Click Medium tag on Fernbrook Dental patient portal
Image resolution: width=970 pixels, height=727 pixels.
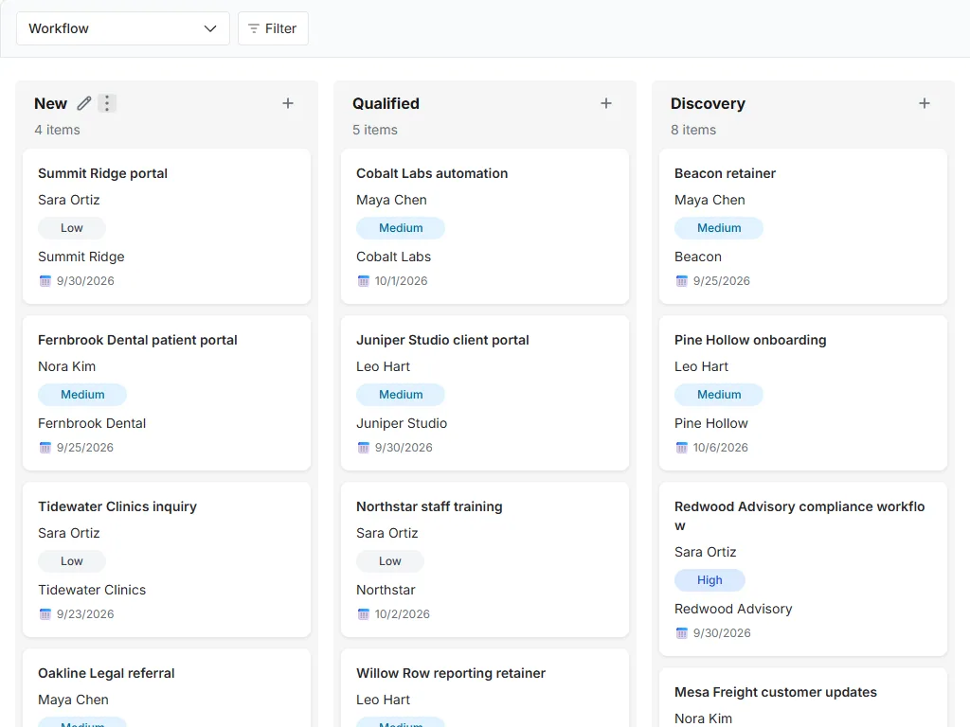[x=82, y=395]
